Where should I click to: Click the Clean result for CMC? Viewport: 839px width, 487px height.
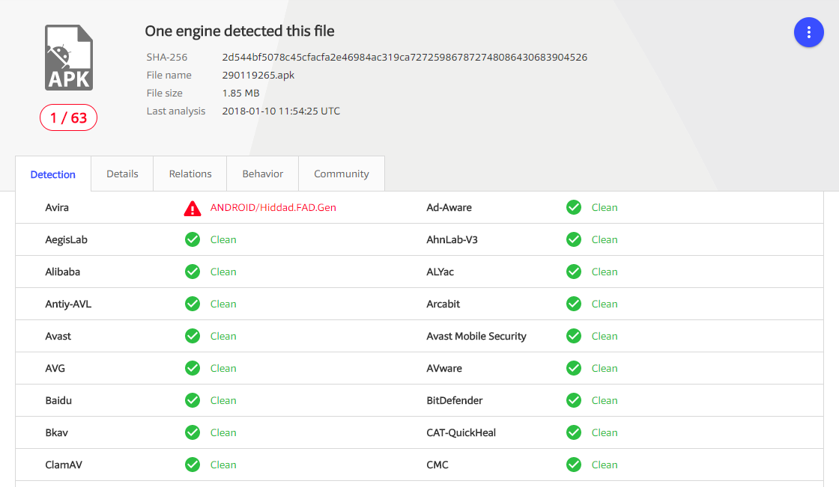click(x=605, y=465)
